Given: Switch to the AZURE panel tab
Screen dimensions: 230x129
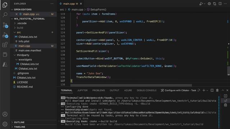Looking at the screenshot, I should pos(128,90).
